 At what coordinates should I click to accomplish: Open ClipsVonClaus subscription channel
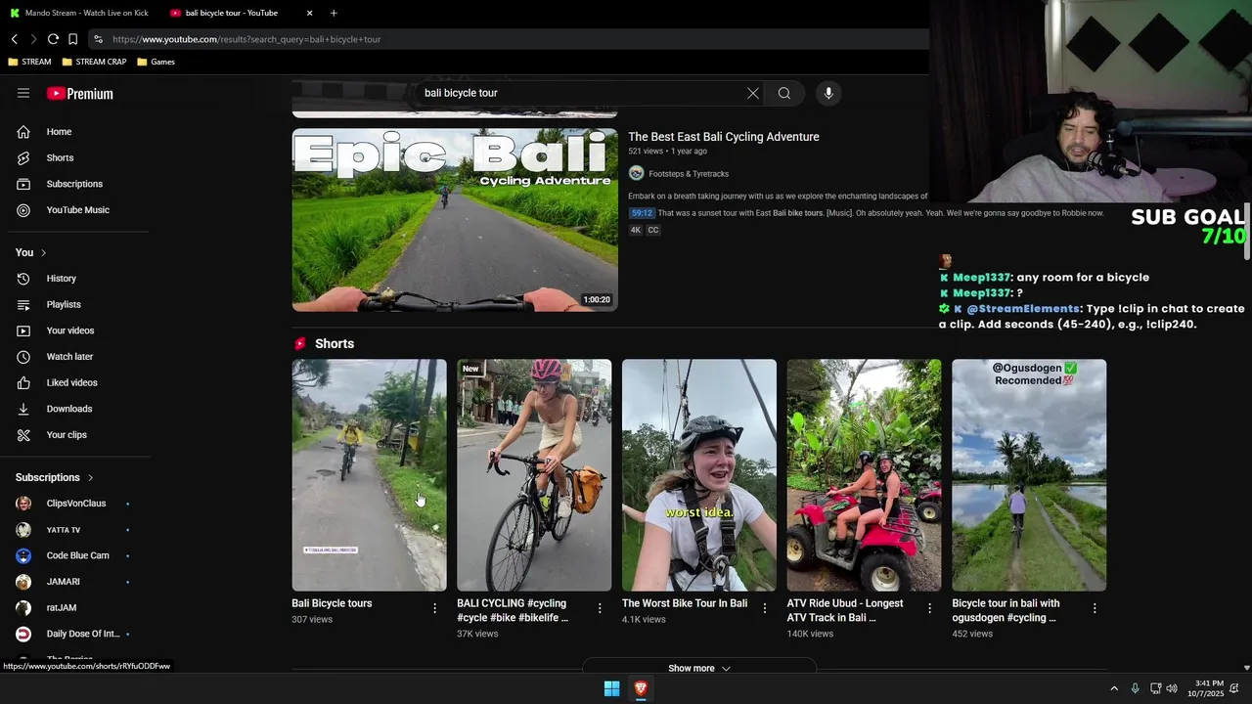74,504
